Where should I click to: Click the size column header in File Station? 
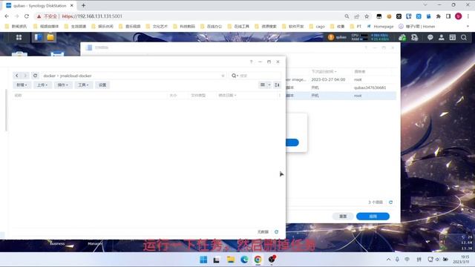pos(173,96)
